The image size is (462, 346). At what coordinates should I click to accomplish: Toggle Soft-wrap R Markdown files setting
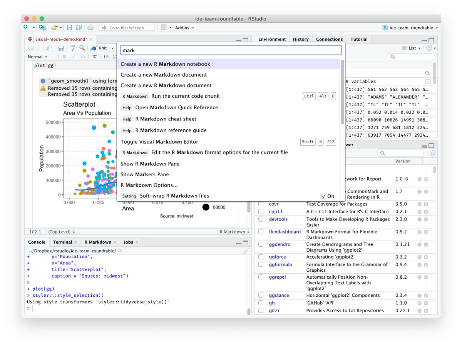click(x=324, y=196)
